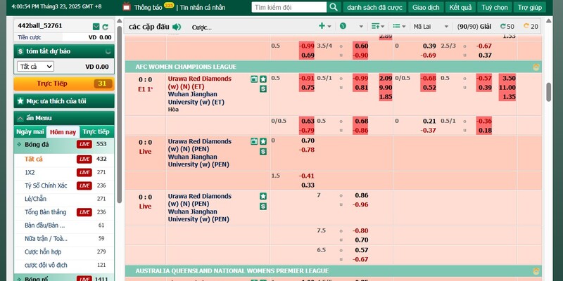Click the 325 notification count badge
This screenshot has width=563, height=281.
point(169,5)
